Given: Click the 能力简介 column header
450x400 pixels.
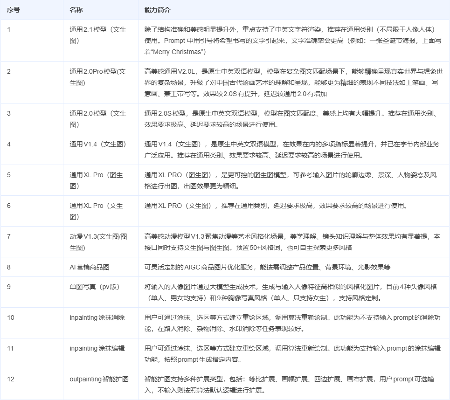Looking at the screenshot, I should [x=157, y=10].
